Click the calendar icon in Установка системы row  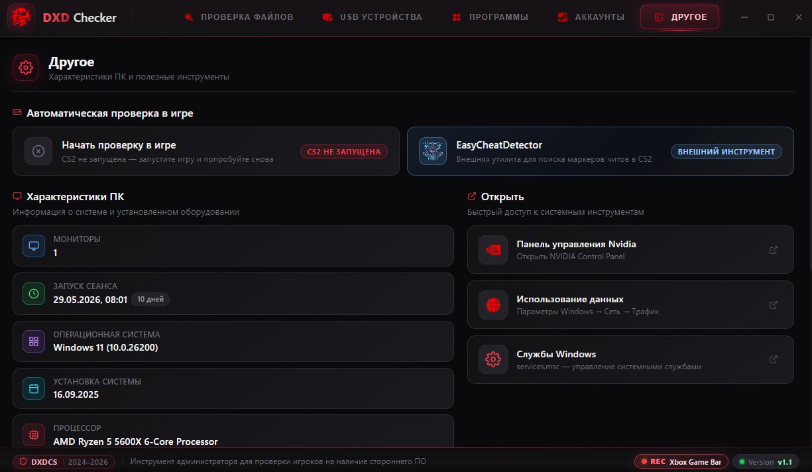(34, 388)
